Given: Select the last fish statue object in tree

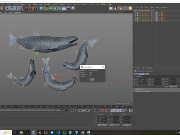Looking at the screenshot, I should [144, 20].
